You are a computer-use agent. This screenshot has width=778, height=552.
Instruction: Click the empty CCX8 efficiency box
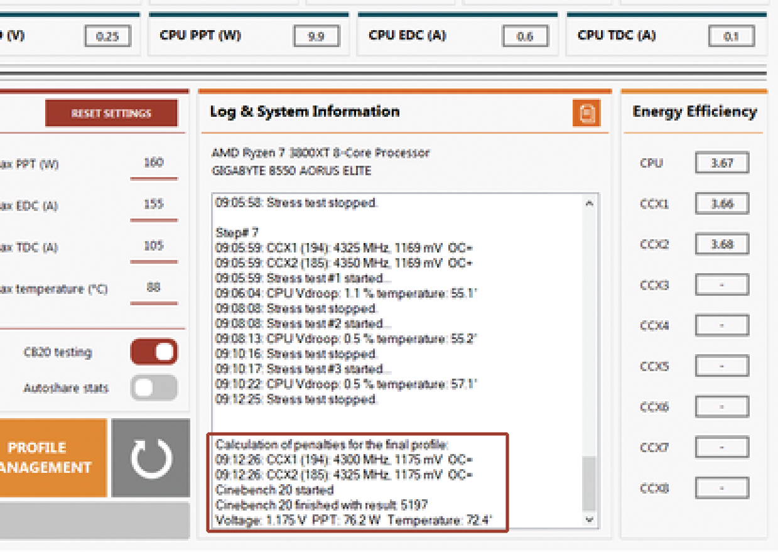[x=722, y=488]
